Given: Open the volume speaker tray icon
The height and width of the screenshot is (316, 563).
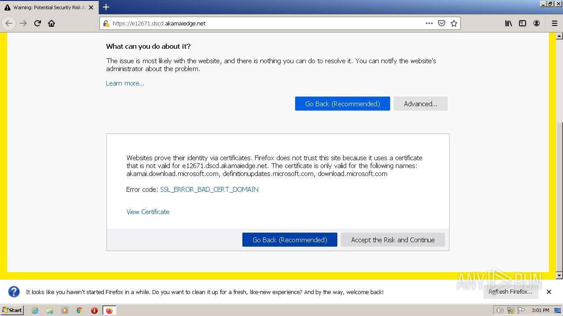Looking at the screenshot, I should tap(500, 310).
